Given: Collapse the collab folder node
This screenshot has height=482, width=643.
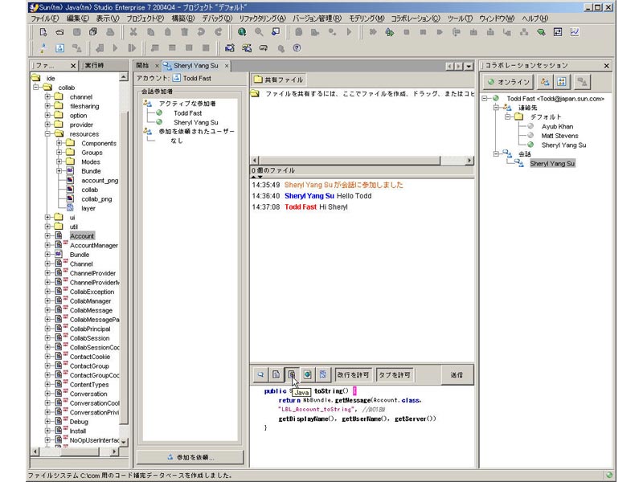Looking at the screenshot, I should click(36, 88).
